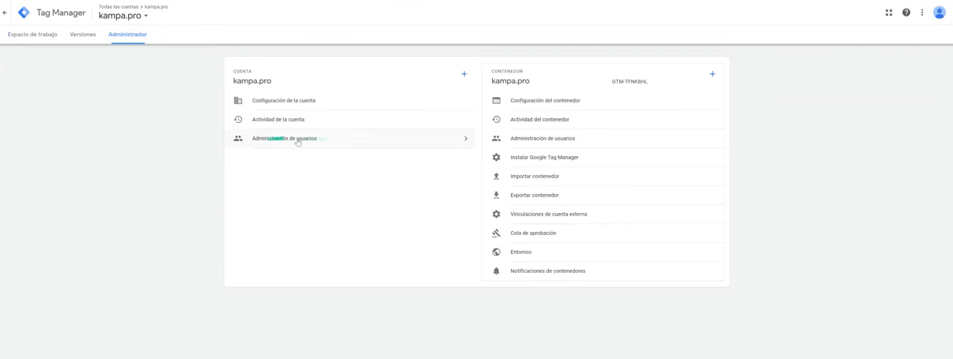Click the user profile avatar
The image size is (953, 359).
940,13
